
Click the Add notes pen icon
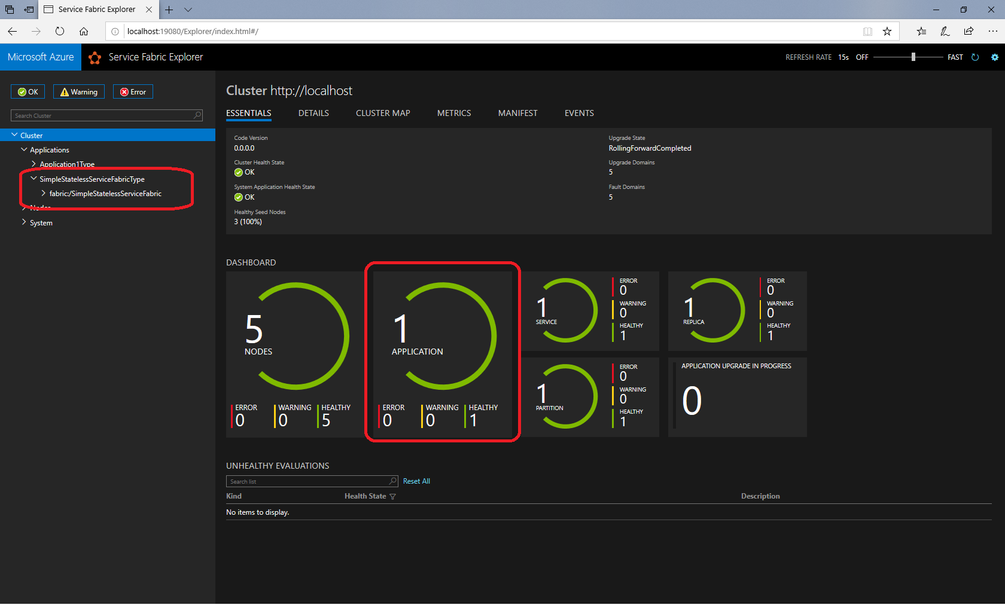(x=945, y=31)
